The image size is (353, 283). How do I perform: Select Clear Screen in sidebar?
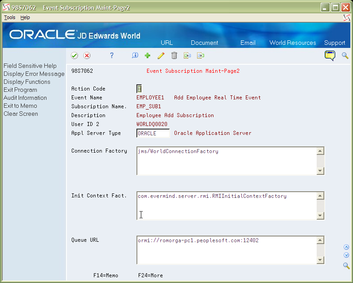[x=21, y=114]
